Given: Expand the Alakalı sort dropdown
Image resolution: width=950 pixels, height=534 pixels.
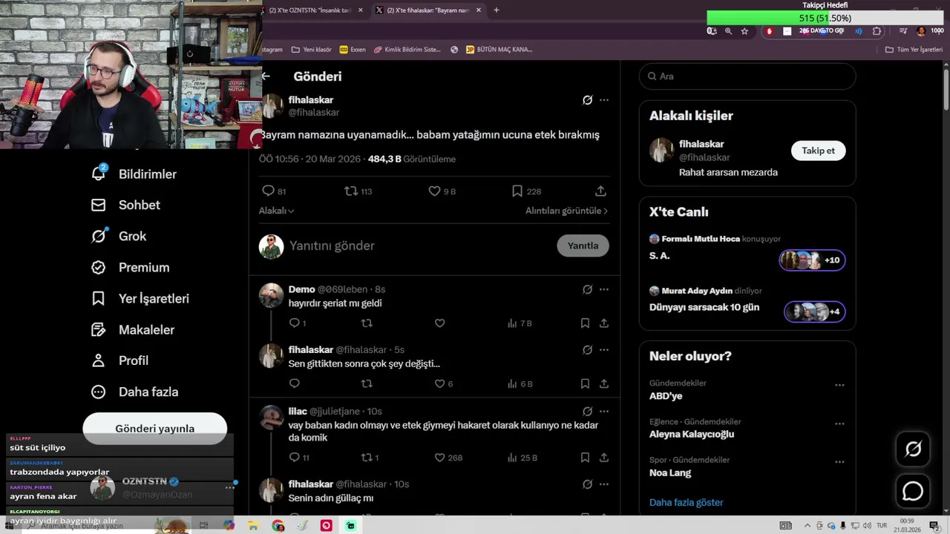Looking at the screenshot, I should point(276,211).
